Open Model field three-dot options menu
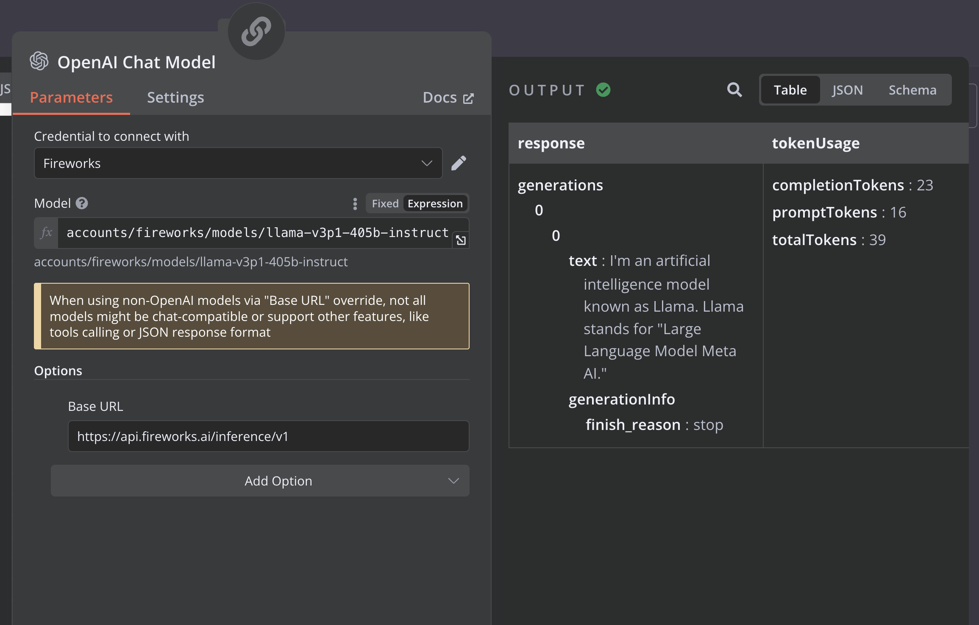979x625 pixels. 355,204
